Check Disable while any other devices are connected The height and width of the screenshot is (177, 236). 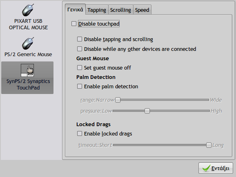[x=80, y=49]
